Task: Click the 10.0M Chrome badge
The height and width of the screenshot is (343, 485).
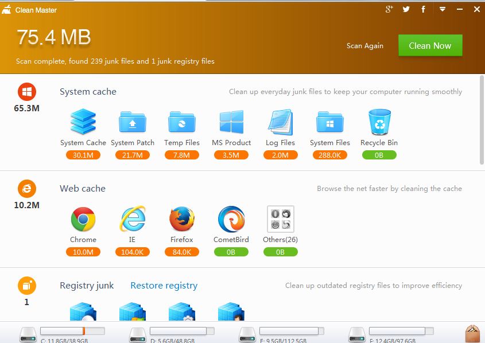Action: (83, 252)
